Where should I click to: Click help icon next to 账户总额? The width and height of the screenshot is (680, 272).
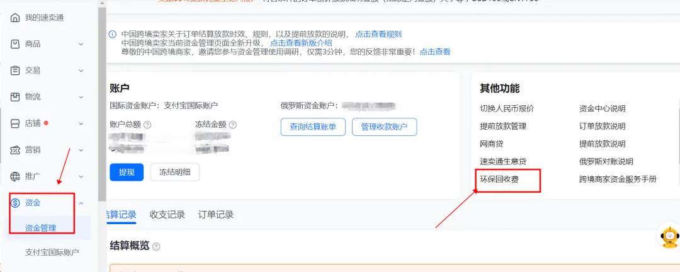click(x=147, y=125)
